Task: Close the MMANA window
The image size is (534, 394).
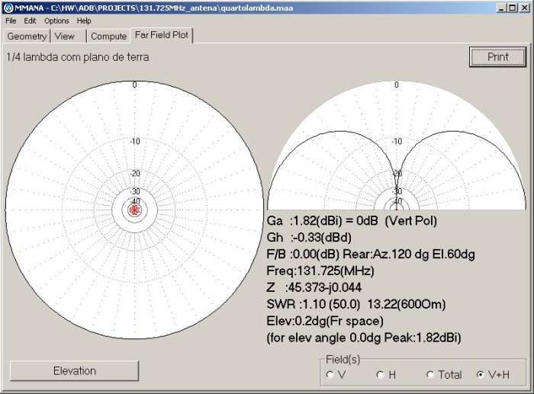Action: coord(525,8)
